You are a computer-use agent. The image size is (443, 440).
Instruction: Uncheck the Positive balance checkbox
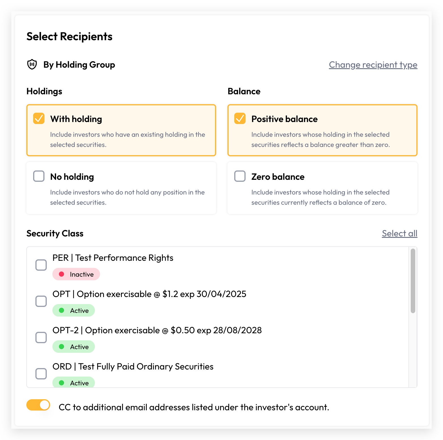pyautogui.click(x=240, y=118)
